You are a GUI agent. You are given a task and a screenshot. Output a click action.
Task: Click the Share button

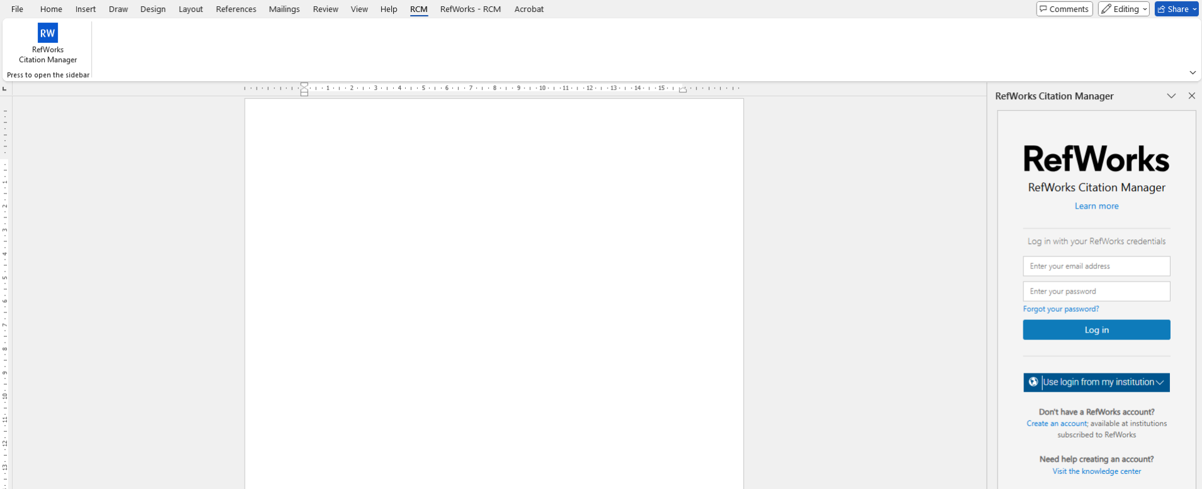tap(1176, 9)
